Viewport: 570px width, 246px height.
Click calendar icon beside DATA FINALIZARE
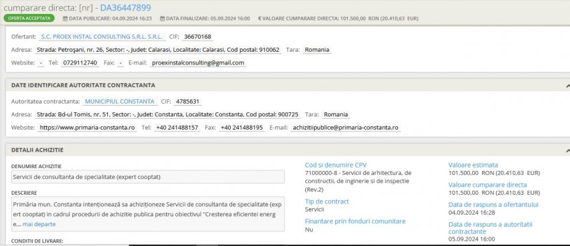(162, 18)
